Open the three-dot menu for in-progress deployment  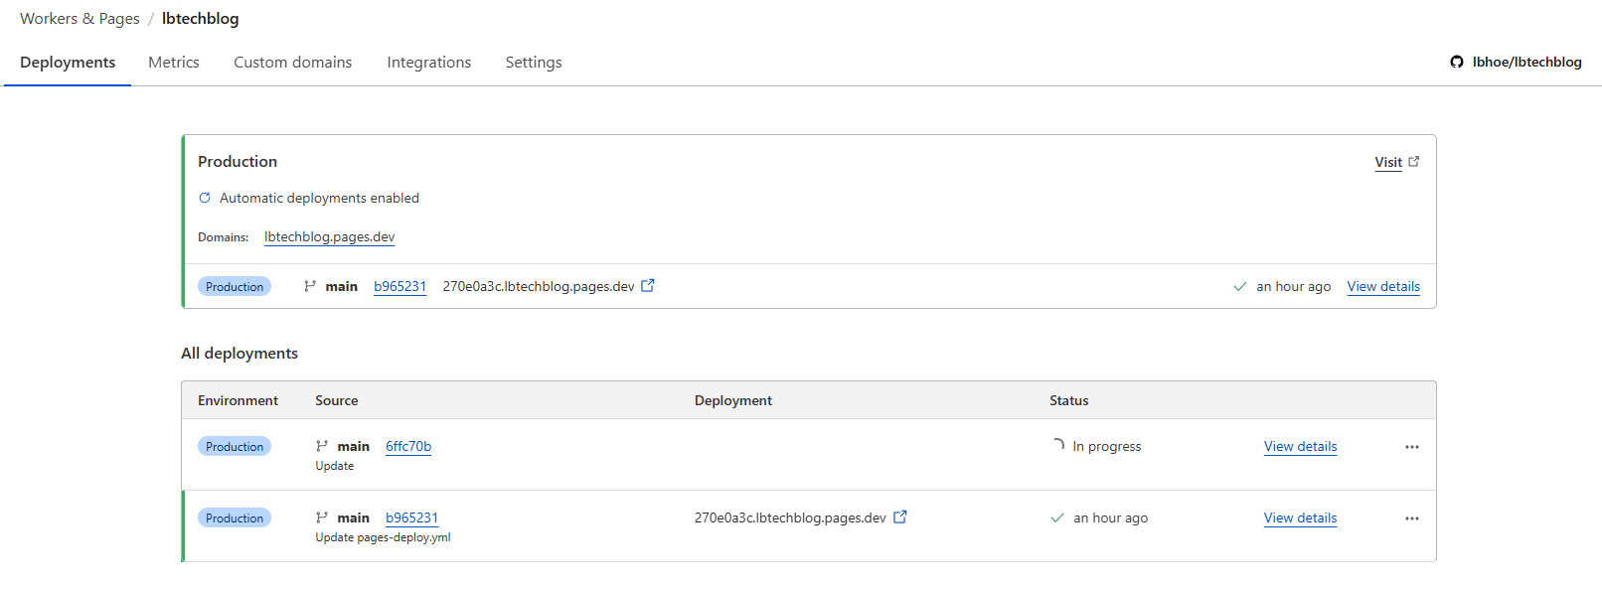coord(1411,447)
